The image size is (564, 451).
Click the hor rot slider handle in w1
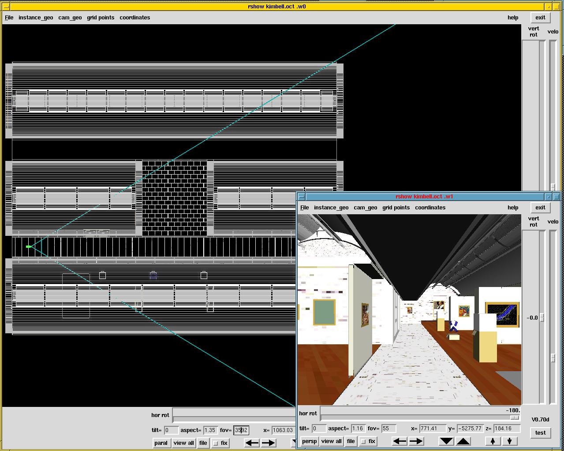515,417
